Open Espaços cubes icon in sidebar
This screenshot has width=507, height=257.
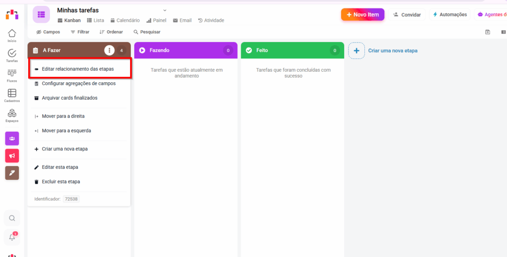12,114
